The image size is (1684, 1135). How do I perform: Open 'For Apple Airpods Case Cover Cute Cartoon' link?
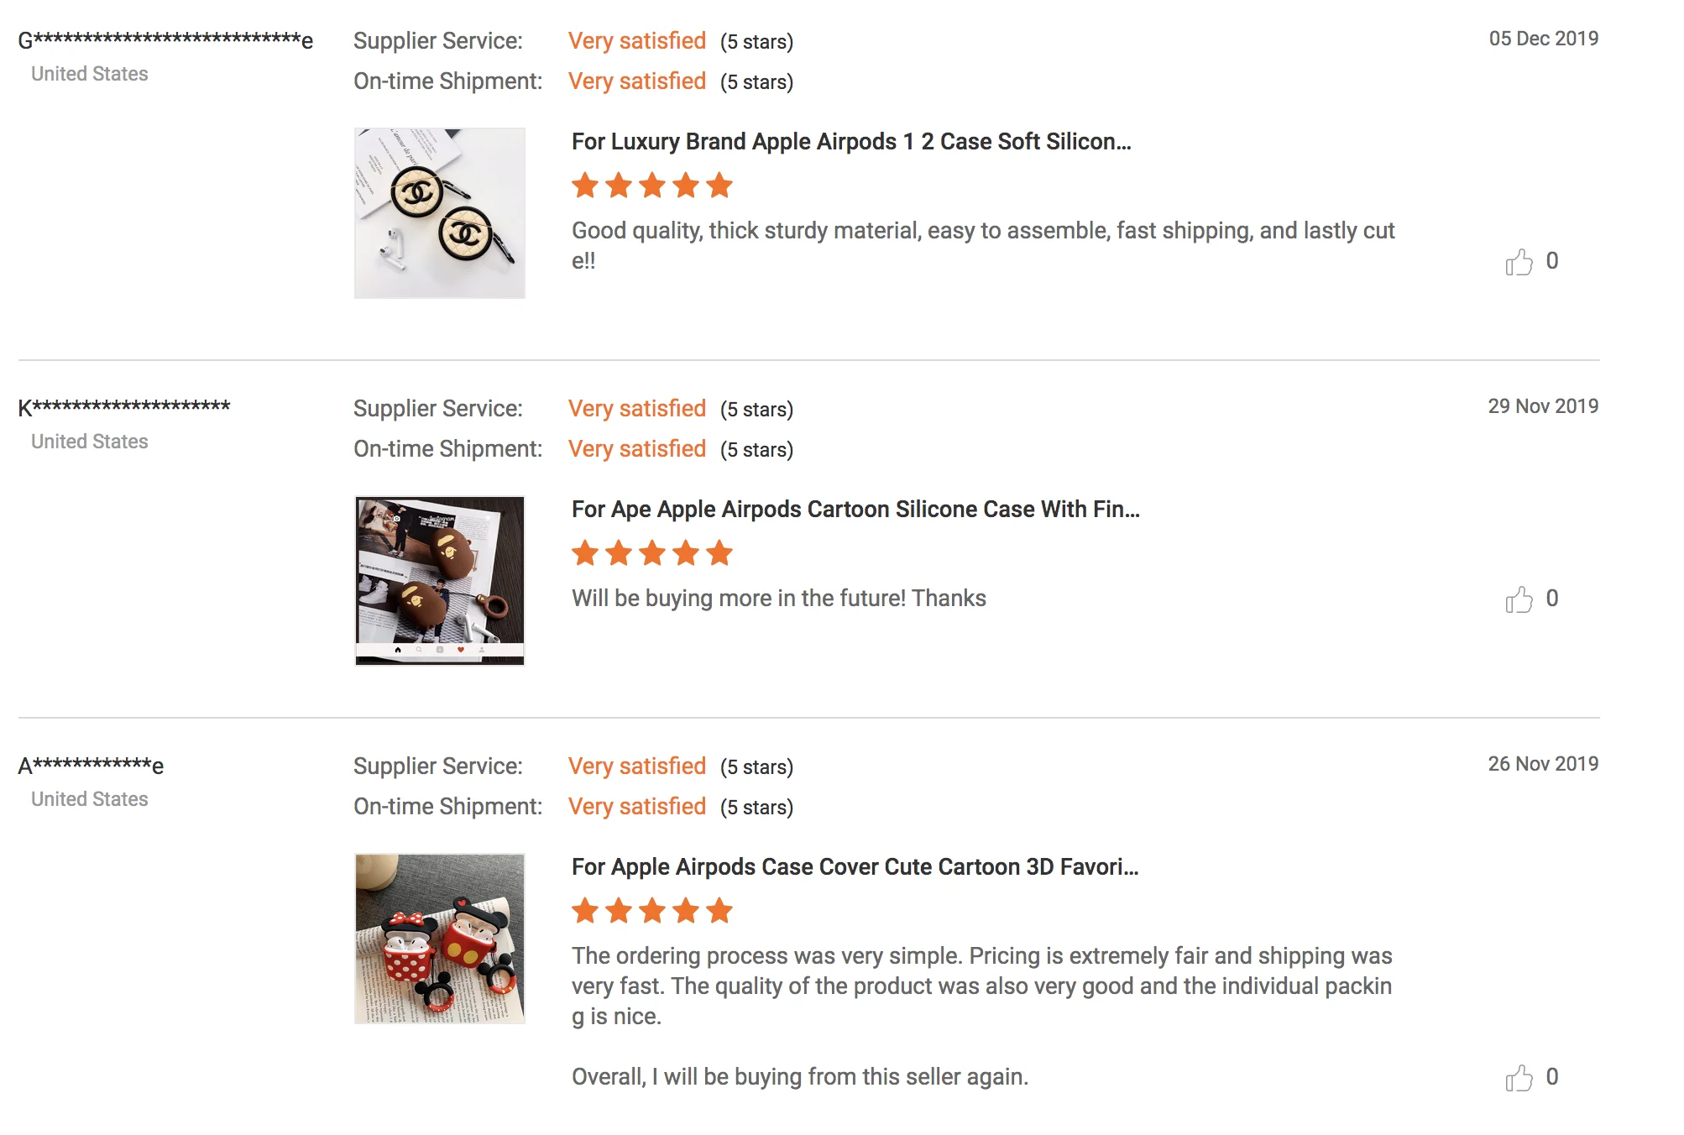tap(855, 867)
